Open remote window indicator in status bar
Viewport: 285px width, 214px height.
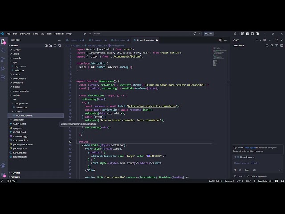2,181
